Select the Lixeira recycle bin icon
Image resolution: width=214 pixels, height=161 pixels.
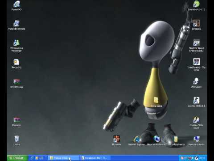[16, 140]
